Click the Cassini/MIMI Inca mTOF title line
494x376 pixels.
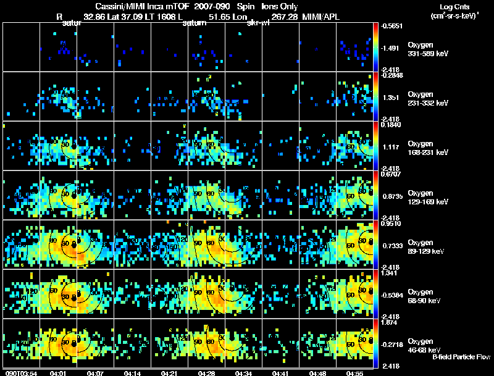196,6
